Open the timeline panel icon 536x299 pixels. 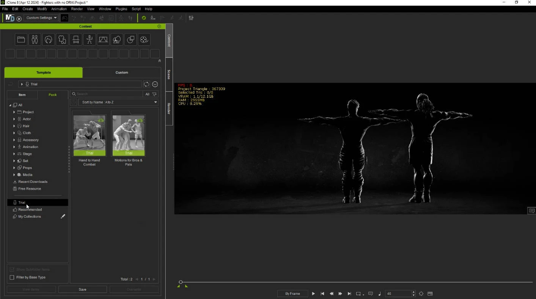click(x=430, y=294)
